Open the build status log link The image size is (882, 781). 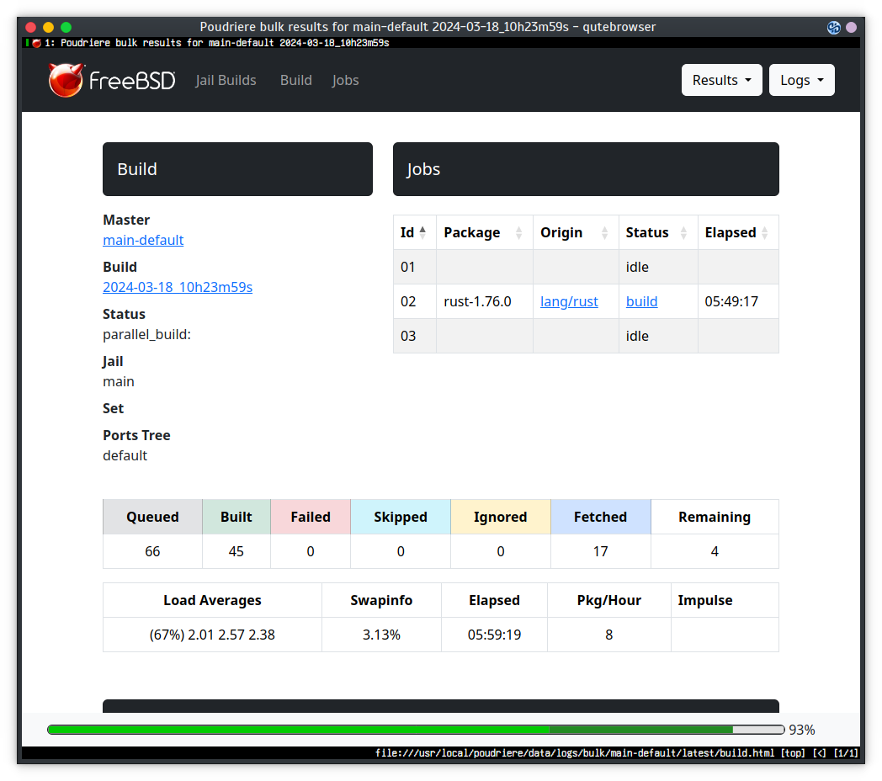641,301
